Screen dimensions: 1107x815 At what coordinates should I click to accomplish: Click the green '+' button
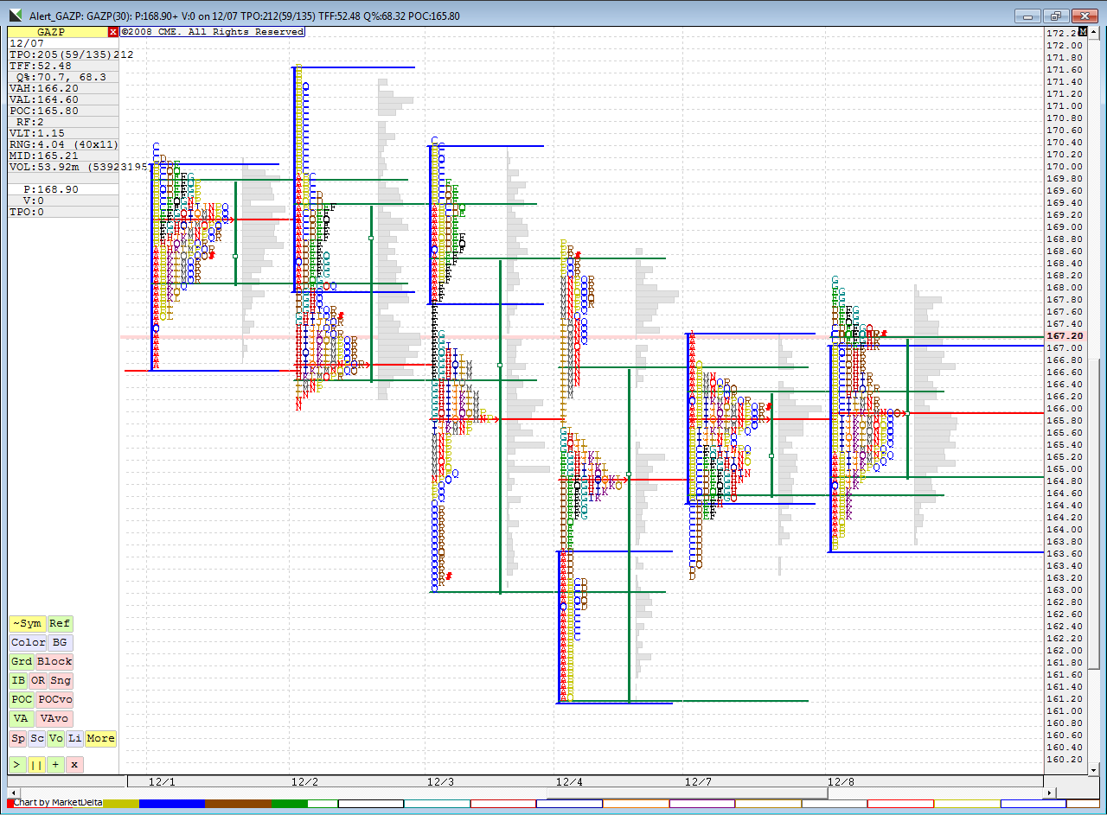pyautogui.click(x=55, y=764)
